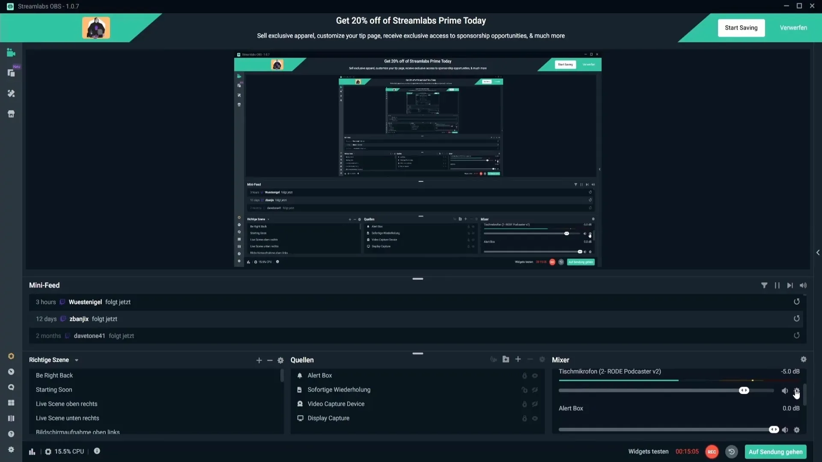Open performance stats bar chart icon
822x462 pixels.
32,452
